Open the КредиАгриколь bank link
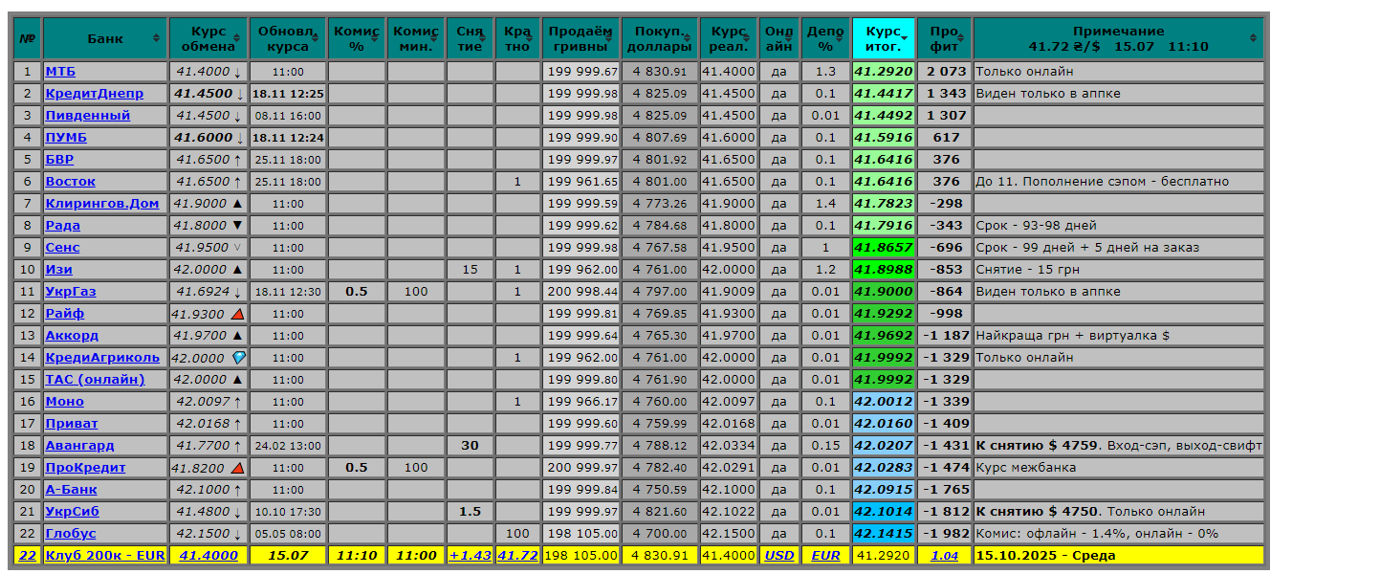The image size is (1380, 574). point(102,358)
